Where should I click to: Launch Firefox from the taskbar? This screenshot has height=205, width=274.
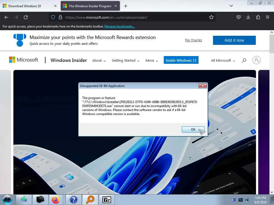(56, 200)
